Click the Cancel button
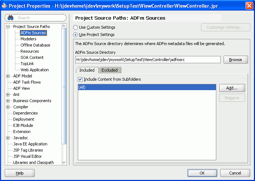The image size is (255, 181). pos(235,173)
